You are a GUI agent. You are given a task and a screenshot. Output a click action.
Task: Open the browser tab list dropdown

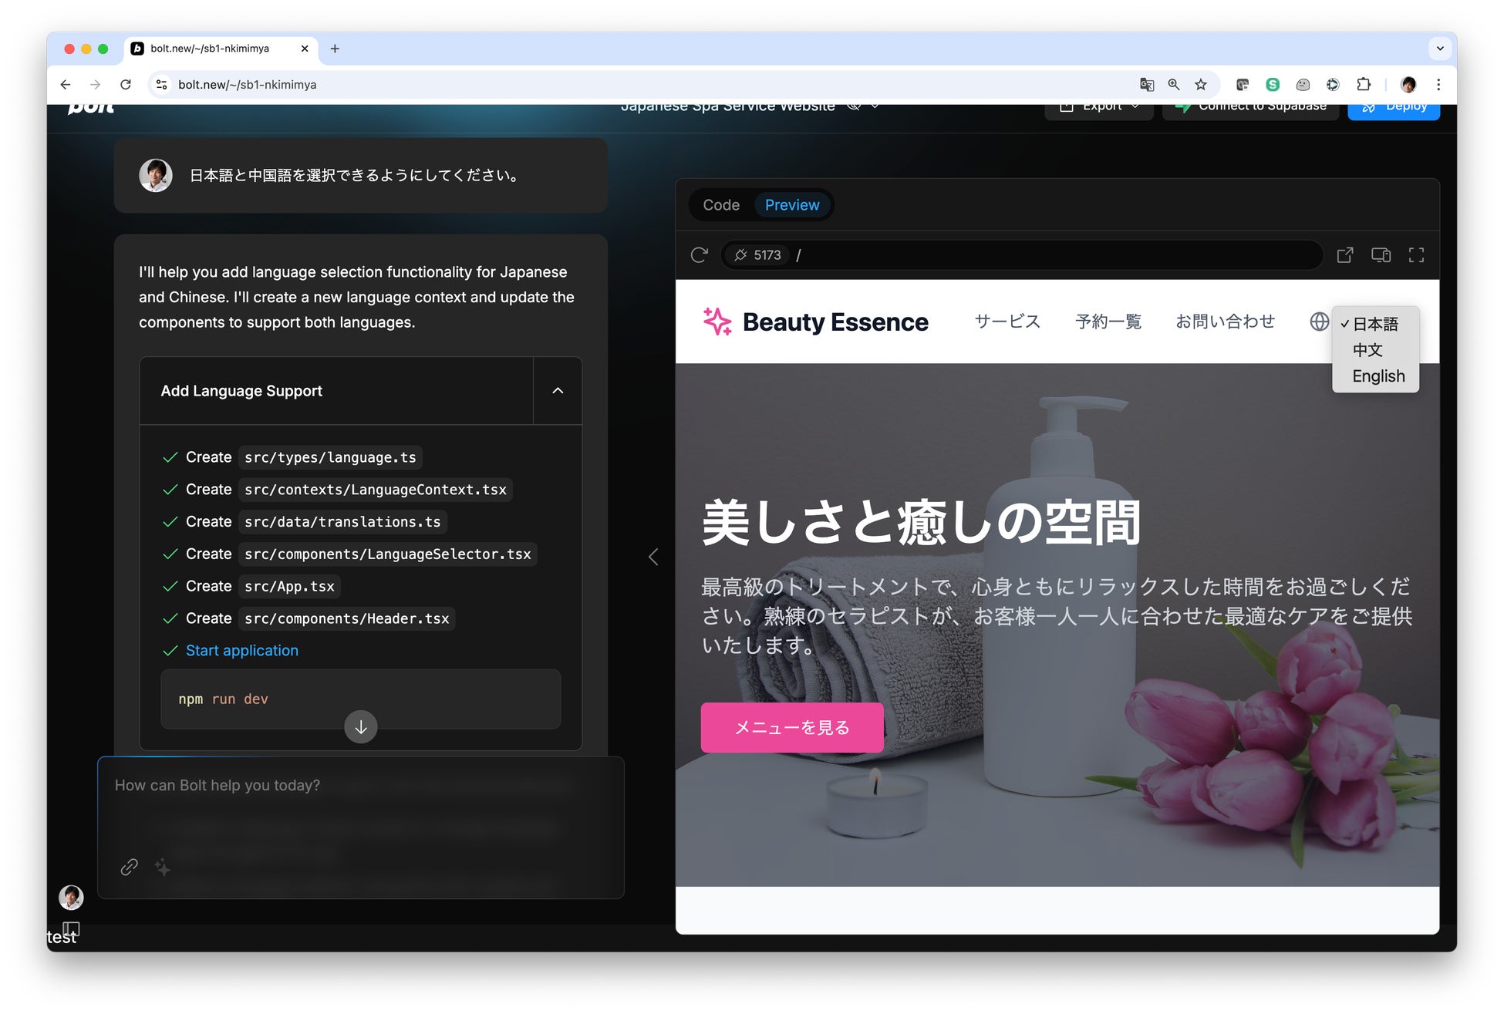pos(1439,49)
